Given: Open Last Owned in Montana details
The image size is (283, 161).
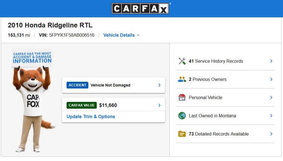Looking at the screenshot, I should [225, 116].
